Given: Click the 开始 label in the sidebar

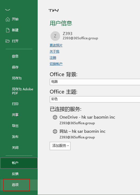Looking at the screenshot, I should click(x=15, y=19).
